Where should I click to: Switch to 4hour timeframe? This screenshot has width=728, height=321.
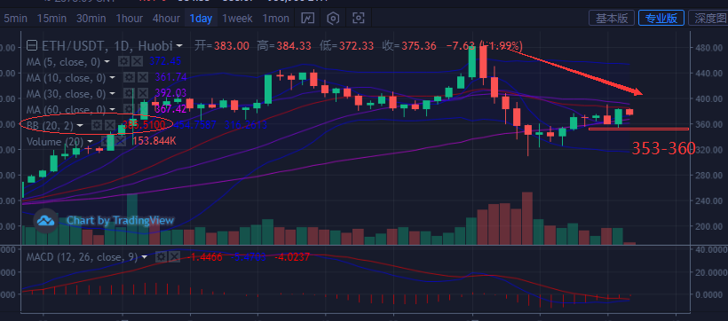(166, 19)
